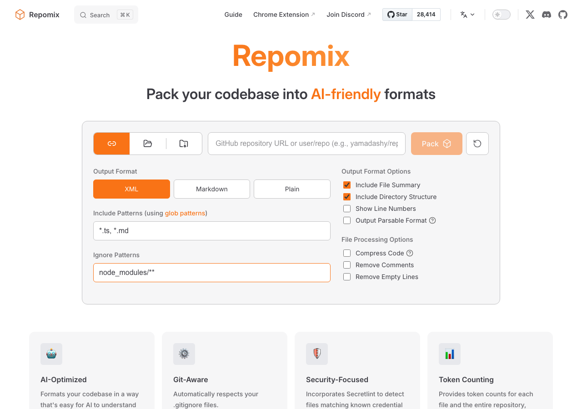
Task: Open the Discord icon in header
Action: pos(547,15)
